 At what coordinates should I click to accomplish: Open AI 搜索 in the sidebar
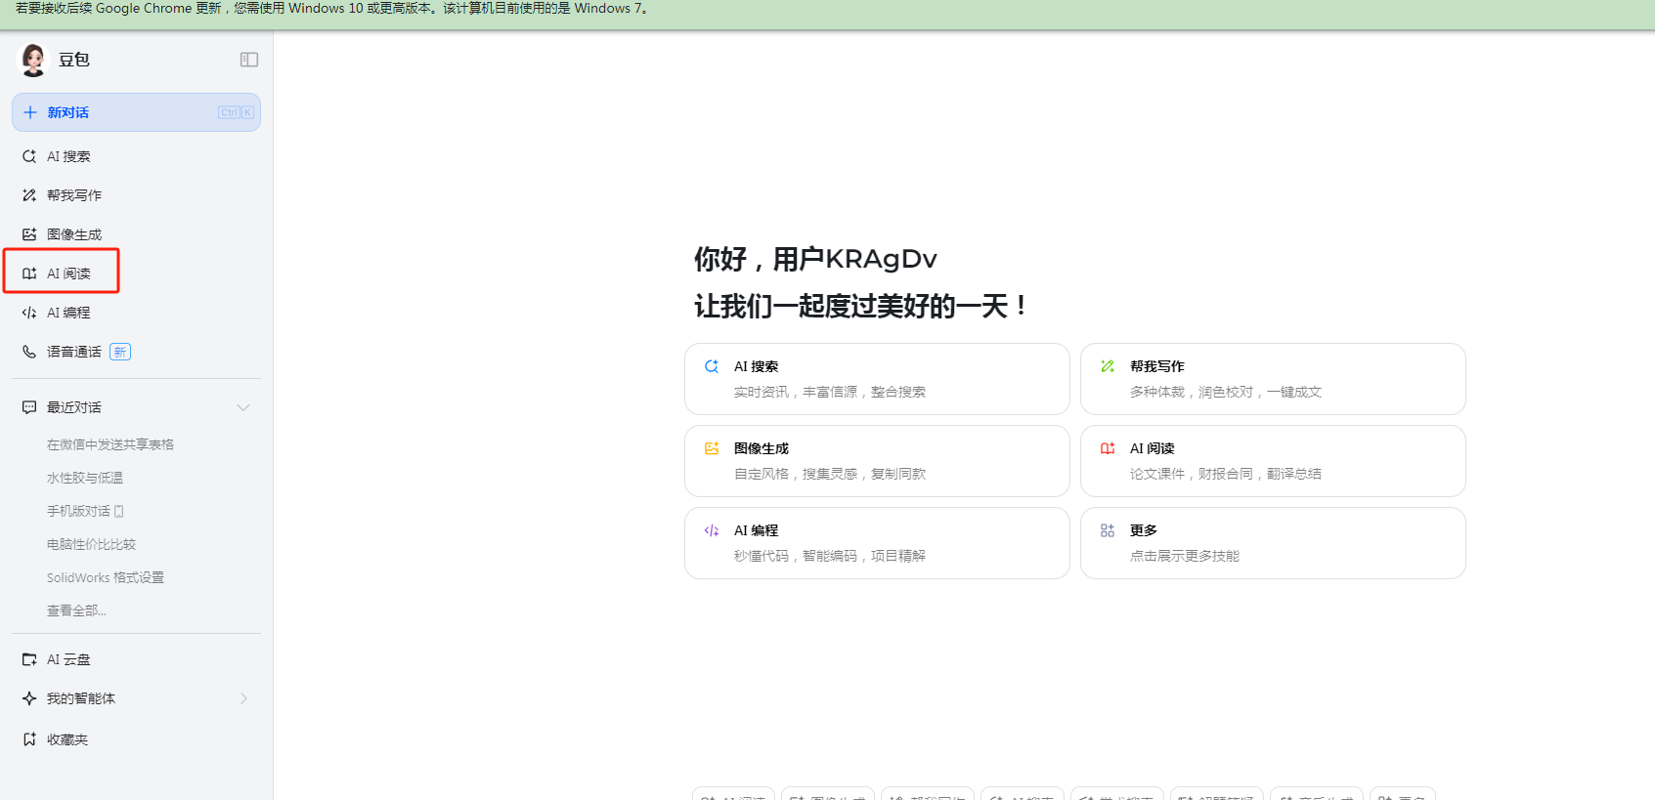[136, 156]
